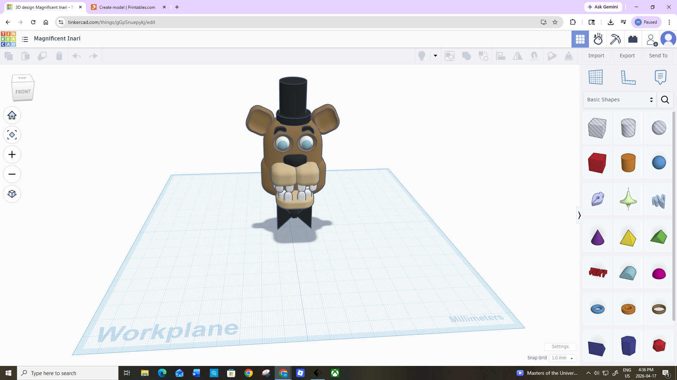Screen dimensions: 677x380
Task: Click the Mirror tool icon
Action: [518, 56]
